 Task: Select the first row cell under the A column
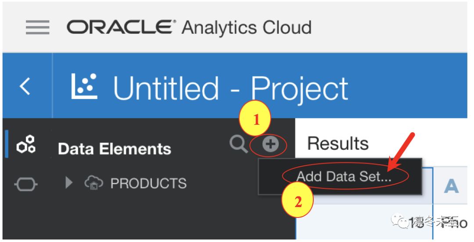pyautogui.click(x=450, y=222)
